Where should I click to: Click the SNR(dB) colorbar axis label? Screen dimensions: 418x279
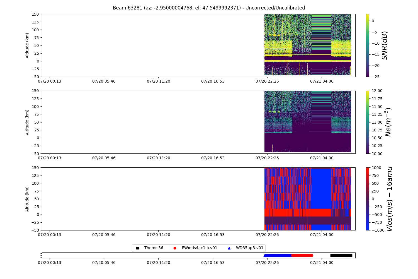385,45
